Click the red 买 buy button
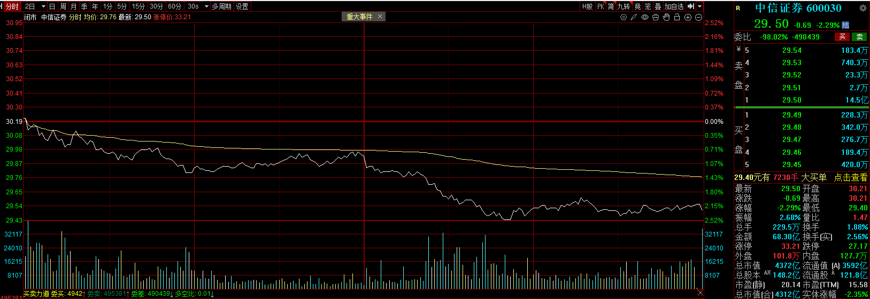 842,37
